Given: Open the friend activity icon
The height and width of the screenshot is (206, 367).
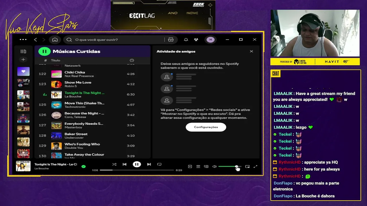Looking at the screenshot, I should click(196, 39).
